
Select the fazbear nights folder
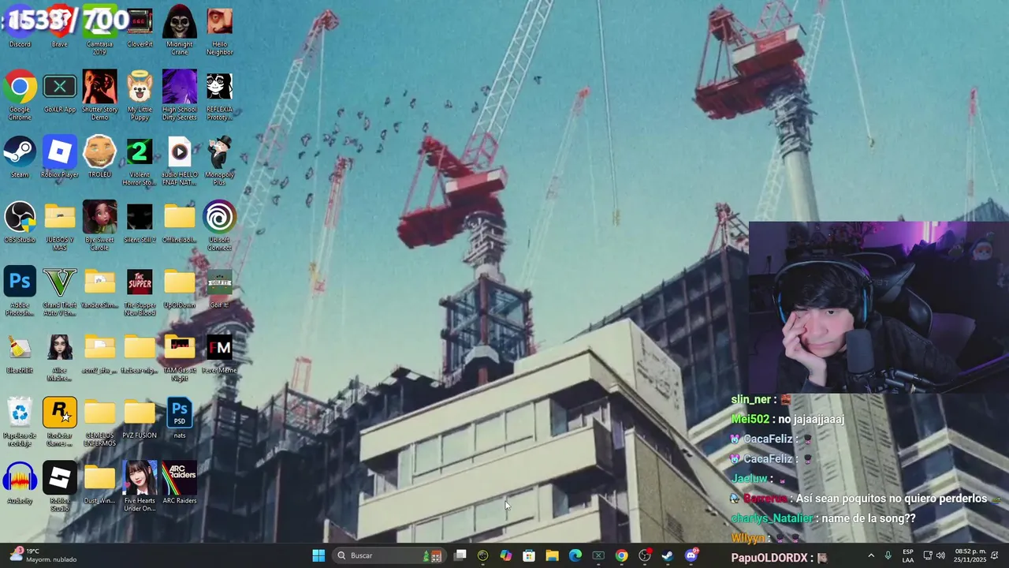click(x=140, y=353)
